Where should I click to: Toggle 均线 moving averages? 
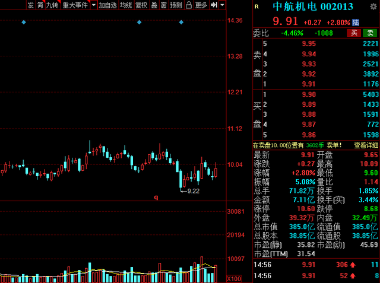click(x=126, y=5)
